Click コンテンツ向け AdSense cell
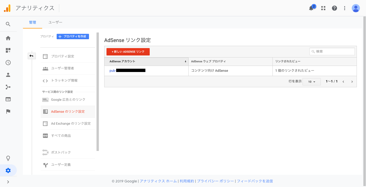Viewport: 366px width, 187px height. (x=230, y=71)
